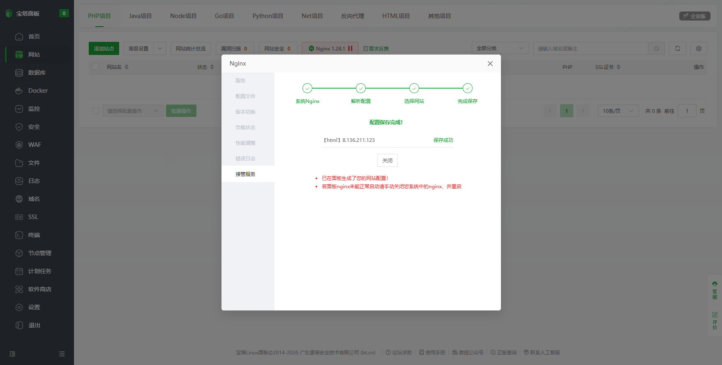722x365 pixels.
Task: Click the search magnifier icon in the toolbar
Action: pos(657,48)
